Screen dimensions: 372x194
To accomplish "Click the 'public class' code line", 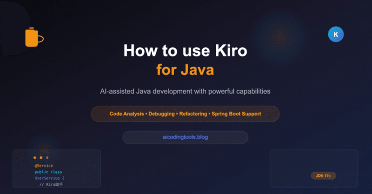I will point(48,172).
